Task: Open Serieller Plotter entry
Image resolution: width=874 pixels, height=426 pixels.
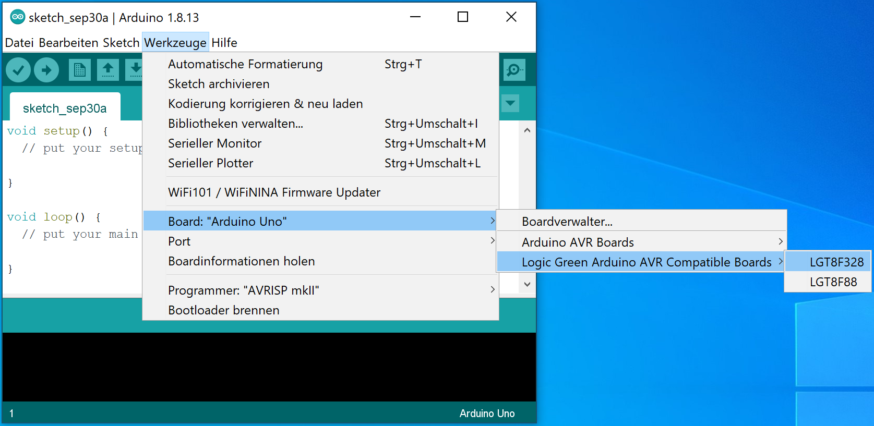Action: point(320,163)
